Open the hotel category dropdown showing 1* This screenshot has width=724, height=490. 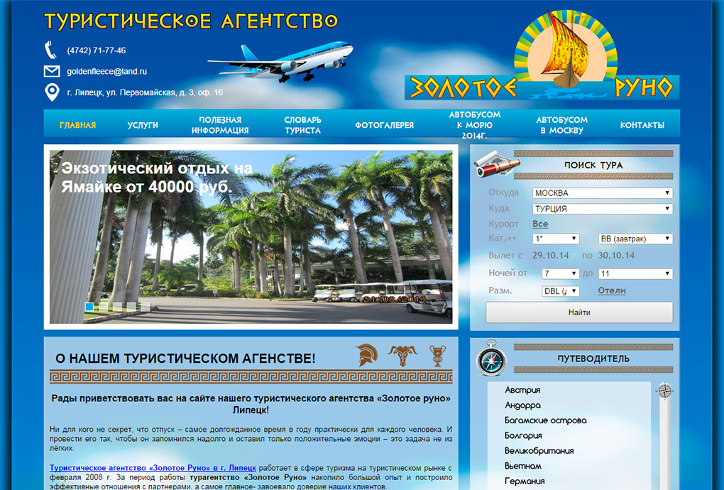coord(556,239)
